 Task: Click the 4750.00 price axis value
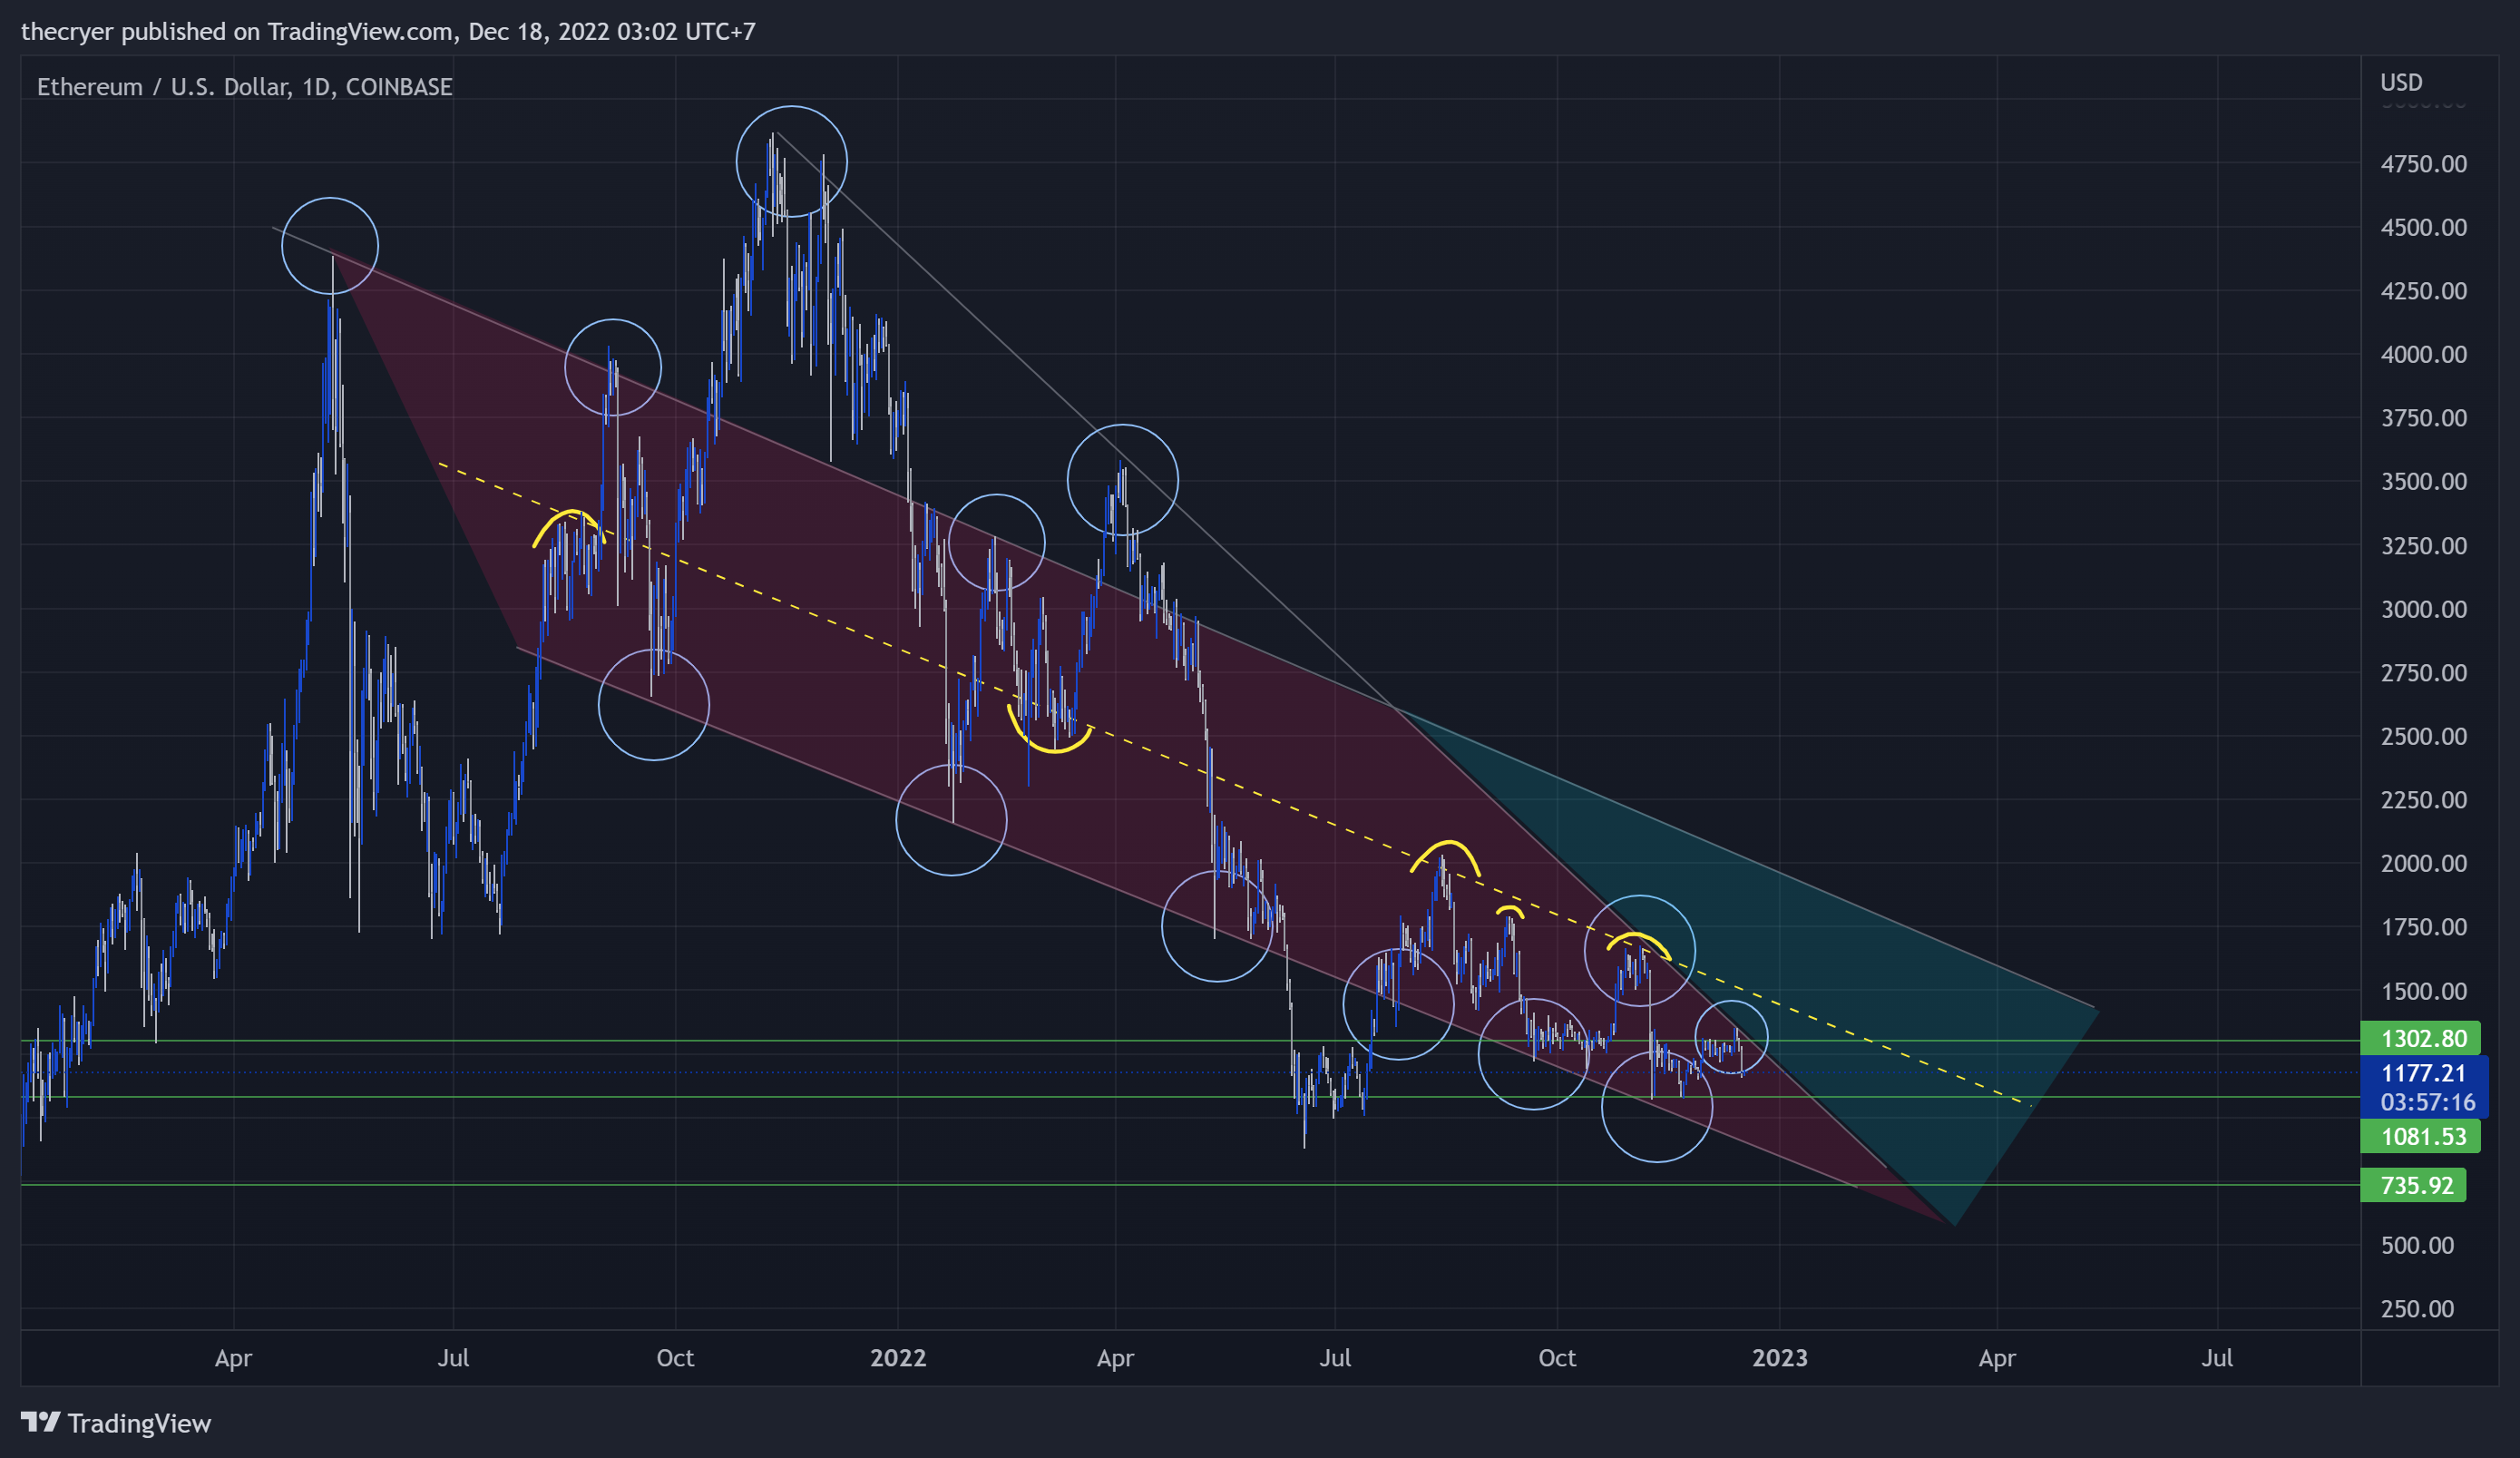2424,164
